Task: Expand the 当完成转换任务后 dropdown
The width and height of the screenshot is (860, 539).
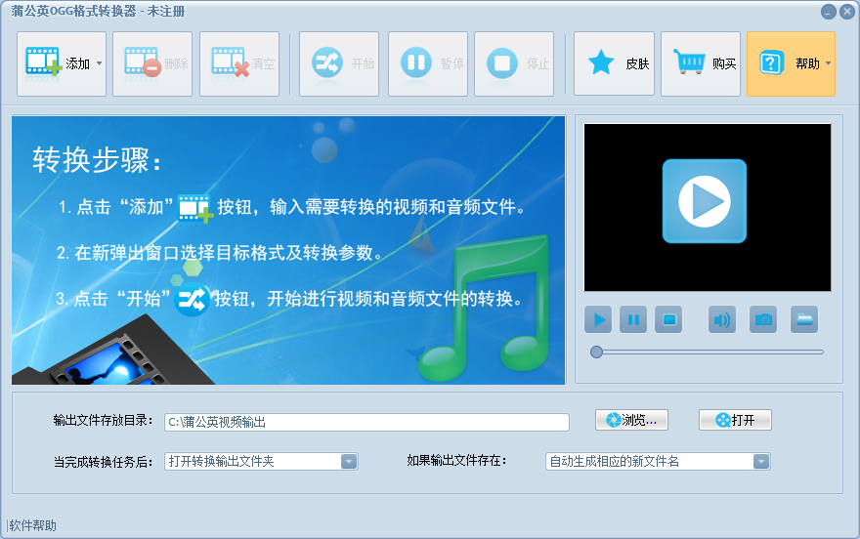Action: 348,462
